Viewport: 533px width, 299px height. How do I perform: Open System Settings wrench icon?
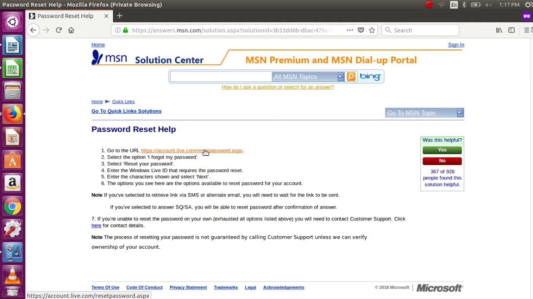point(12,229)
